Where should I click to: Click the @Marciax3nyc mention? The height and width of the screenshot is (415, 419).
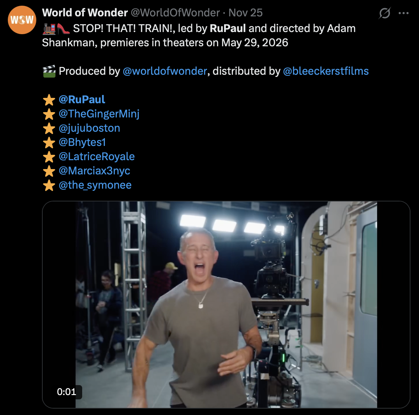(x=94, y=170)
